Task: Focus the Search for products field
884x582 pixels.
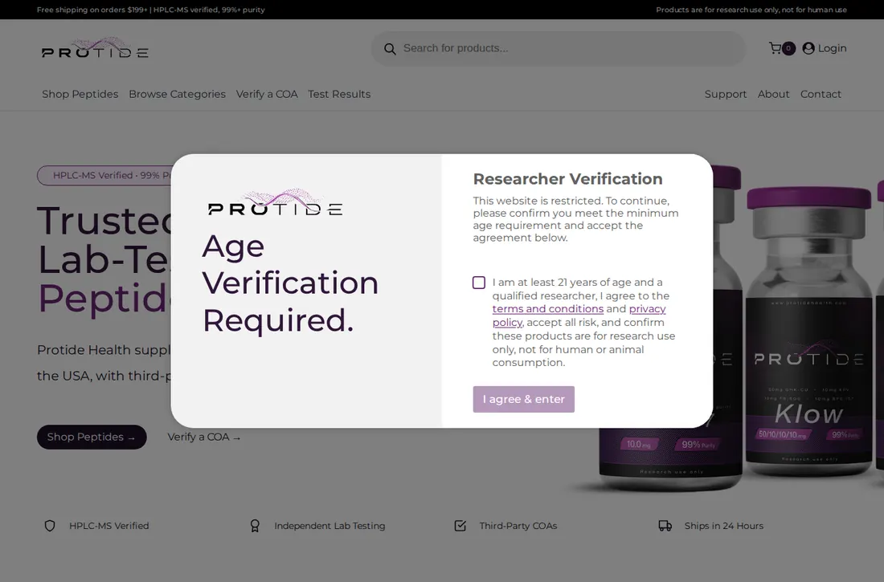Action: tap(559, 48)
